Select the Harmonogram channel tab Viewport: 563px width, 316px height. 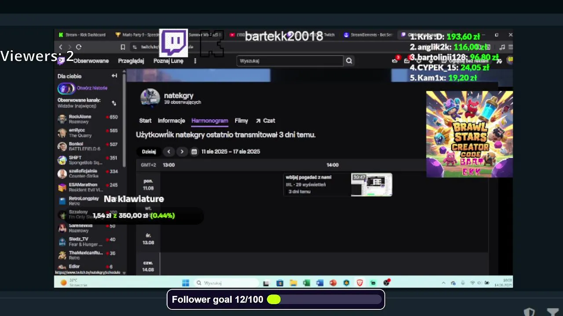coord(210,121)
